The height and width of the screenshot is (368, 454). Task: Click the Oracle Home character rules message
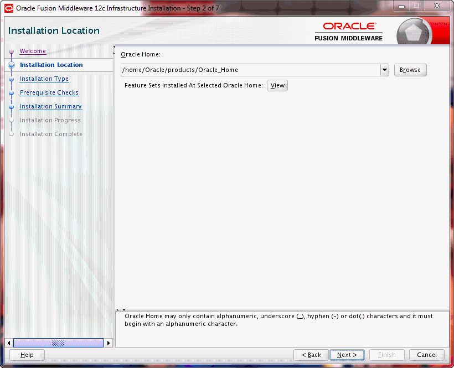click(278, 320)
